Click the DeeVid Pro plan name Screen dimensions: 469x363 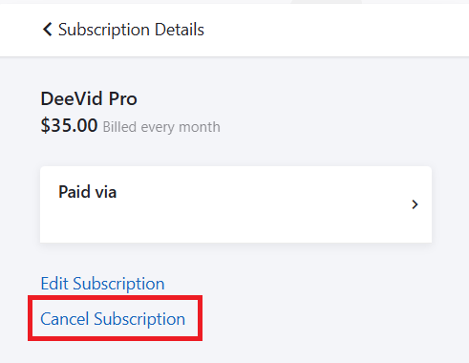pyautogui.click(x=89, y=98)
